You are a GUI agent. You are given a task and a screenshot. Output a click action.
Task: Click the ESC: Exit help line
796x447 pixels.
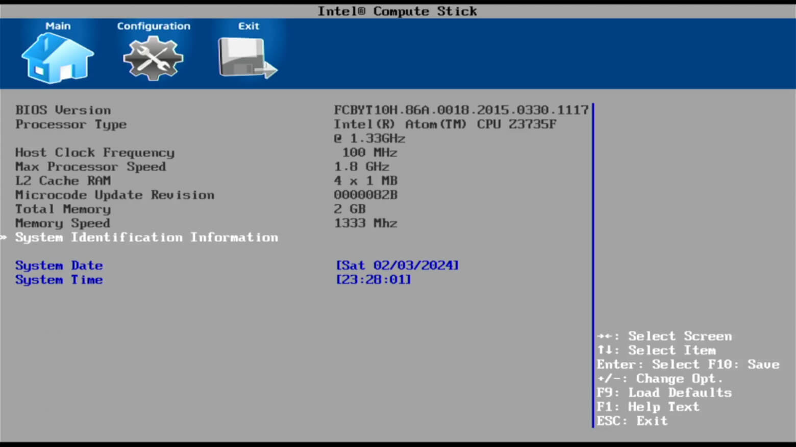(632, 421)
